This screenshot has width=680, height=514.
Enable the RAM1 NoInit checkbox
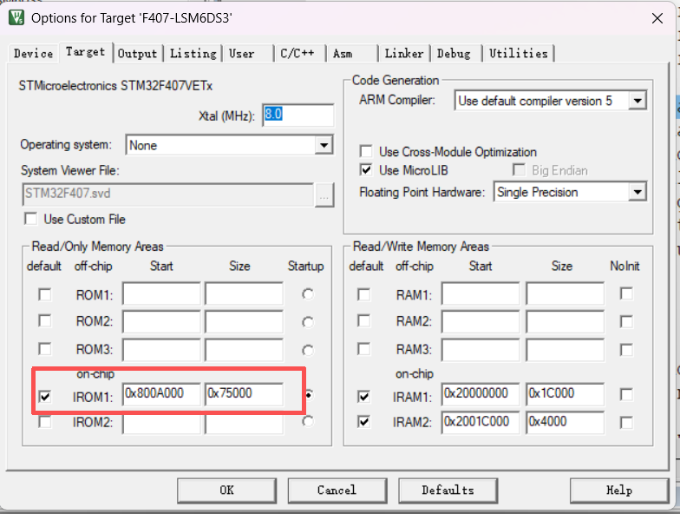click(626, 293)
